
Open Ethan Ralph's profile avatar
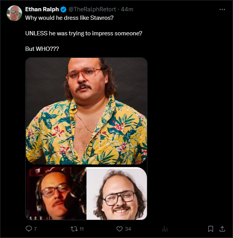point(14,13)
